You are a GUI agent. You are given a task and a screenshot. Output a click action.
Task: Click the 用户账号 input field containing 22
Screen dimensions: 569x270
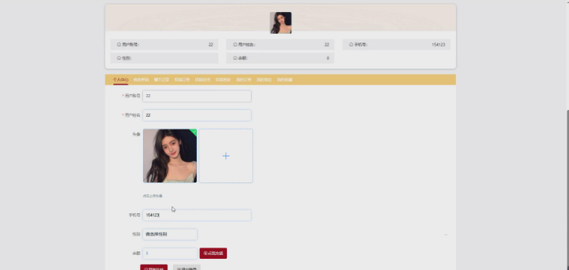[x=197, y=96]
